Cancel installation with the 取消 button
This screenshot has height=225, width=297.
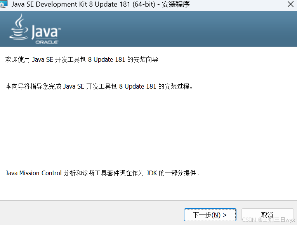(267, 215)
